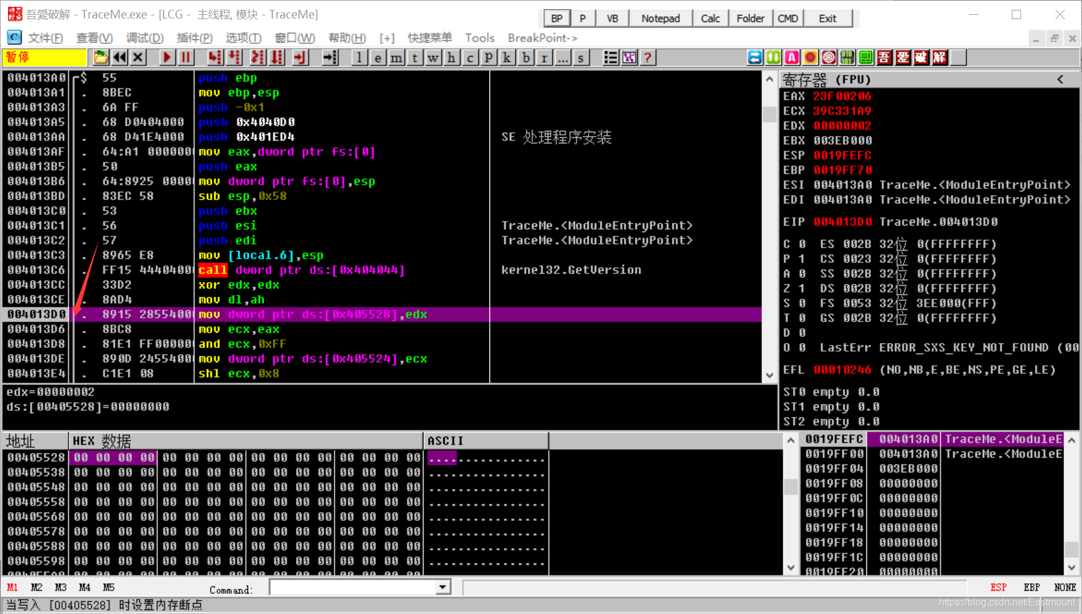Image resolution: width=1082 pixels, height=614 pixels.
Task: Open the 文件(F) menu
Action: pyautogui.click(x=45, y=38)
